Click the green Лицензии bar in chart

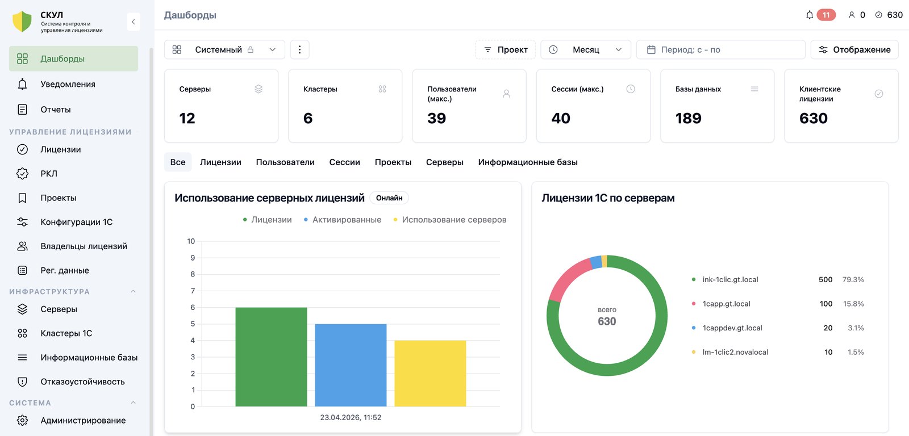pyautogui.click(x=271, y=357)
